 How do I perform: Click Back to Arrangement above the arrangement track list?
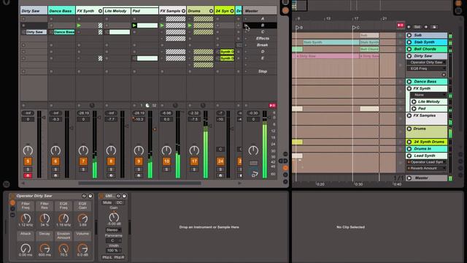pos(401,25)
